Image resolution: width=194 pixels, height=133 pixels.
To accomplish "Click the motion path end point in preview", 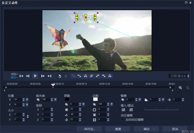I will click(x=133, y=38).
